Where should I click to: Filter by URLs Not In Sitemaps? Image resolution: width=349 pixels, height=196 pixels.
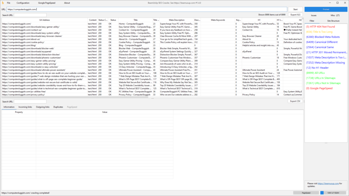point(323,83)
